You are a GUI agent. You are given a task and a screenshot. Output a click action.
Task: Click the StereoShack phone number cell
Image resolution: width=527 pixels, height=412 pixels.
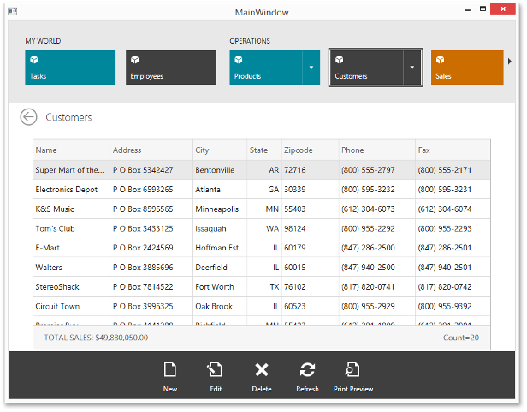[x=368, y=287]
